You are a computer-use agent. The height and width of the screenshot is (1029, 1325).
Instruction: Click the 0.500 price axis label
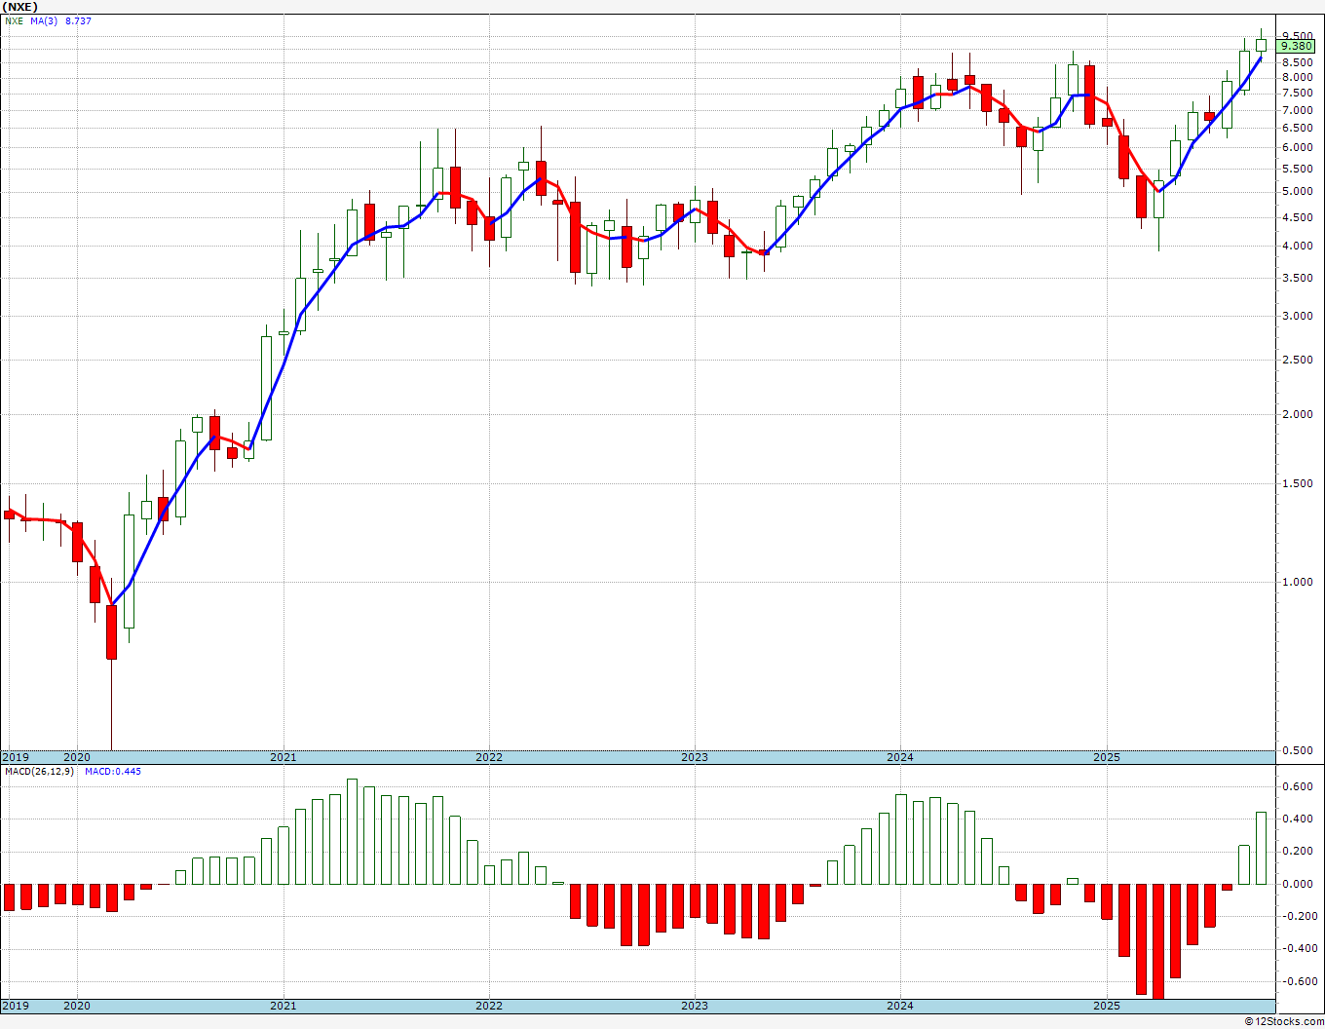pyautogui.click(x=1297, y=750)
